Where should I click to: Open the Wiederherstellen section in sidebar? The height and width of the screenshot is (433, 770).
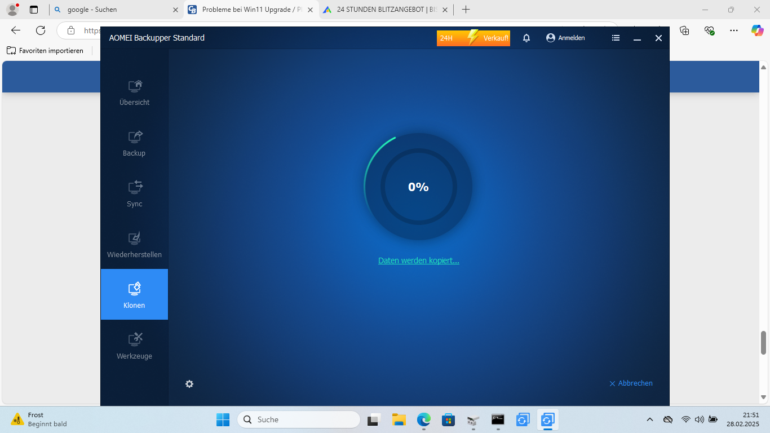point(134,244)
